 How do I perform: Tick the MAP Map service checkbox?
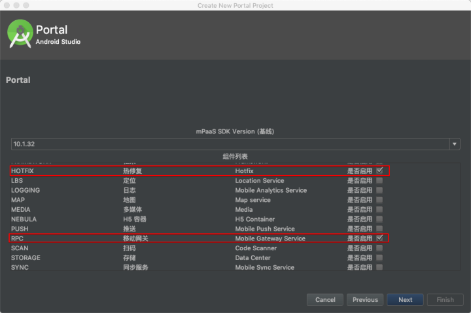[x=379, y=199]
